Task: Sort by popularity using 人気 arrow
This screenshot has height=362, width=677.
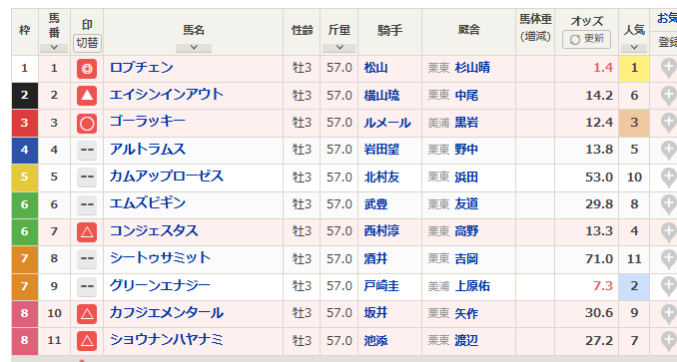Action: tap(634, 48)
